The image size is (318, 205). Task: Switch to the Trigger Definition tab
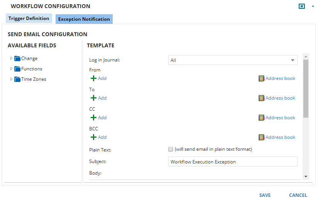[29, 18]
